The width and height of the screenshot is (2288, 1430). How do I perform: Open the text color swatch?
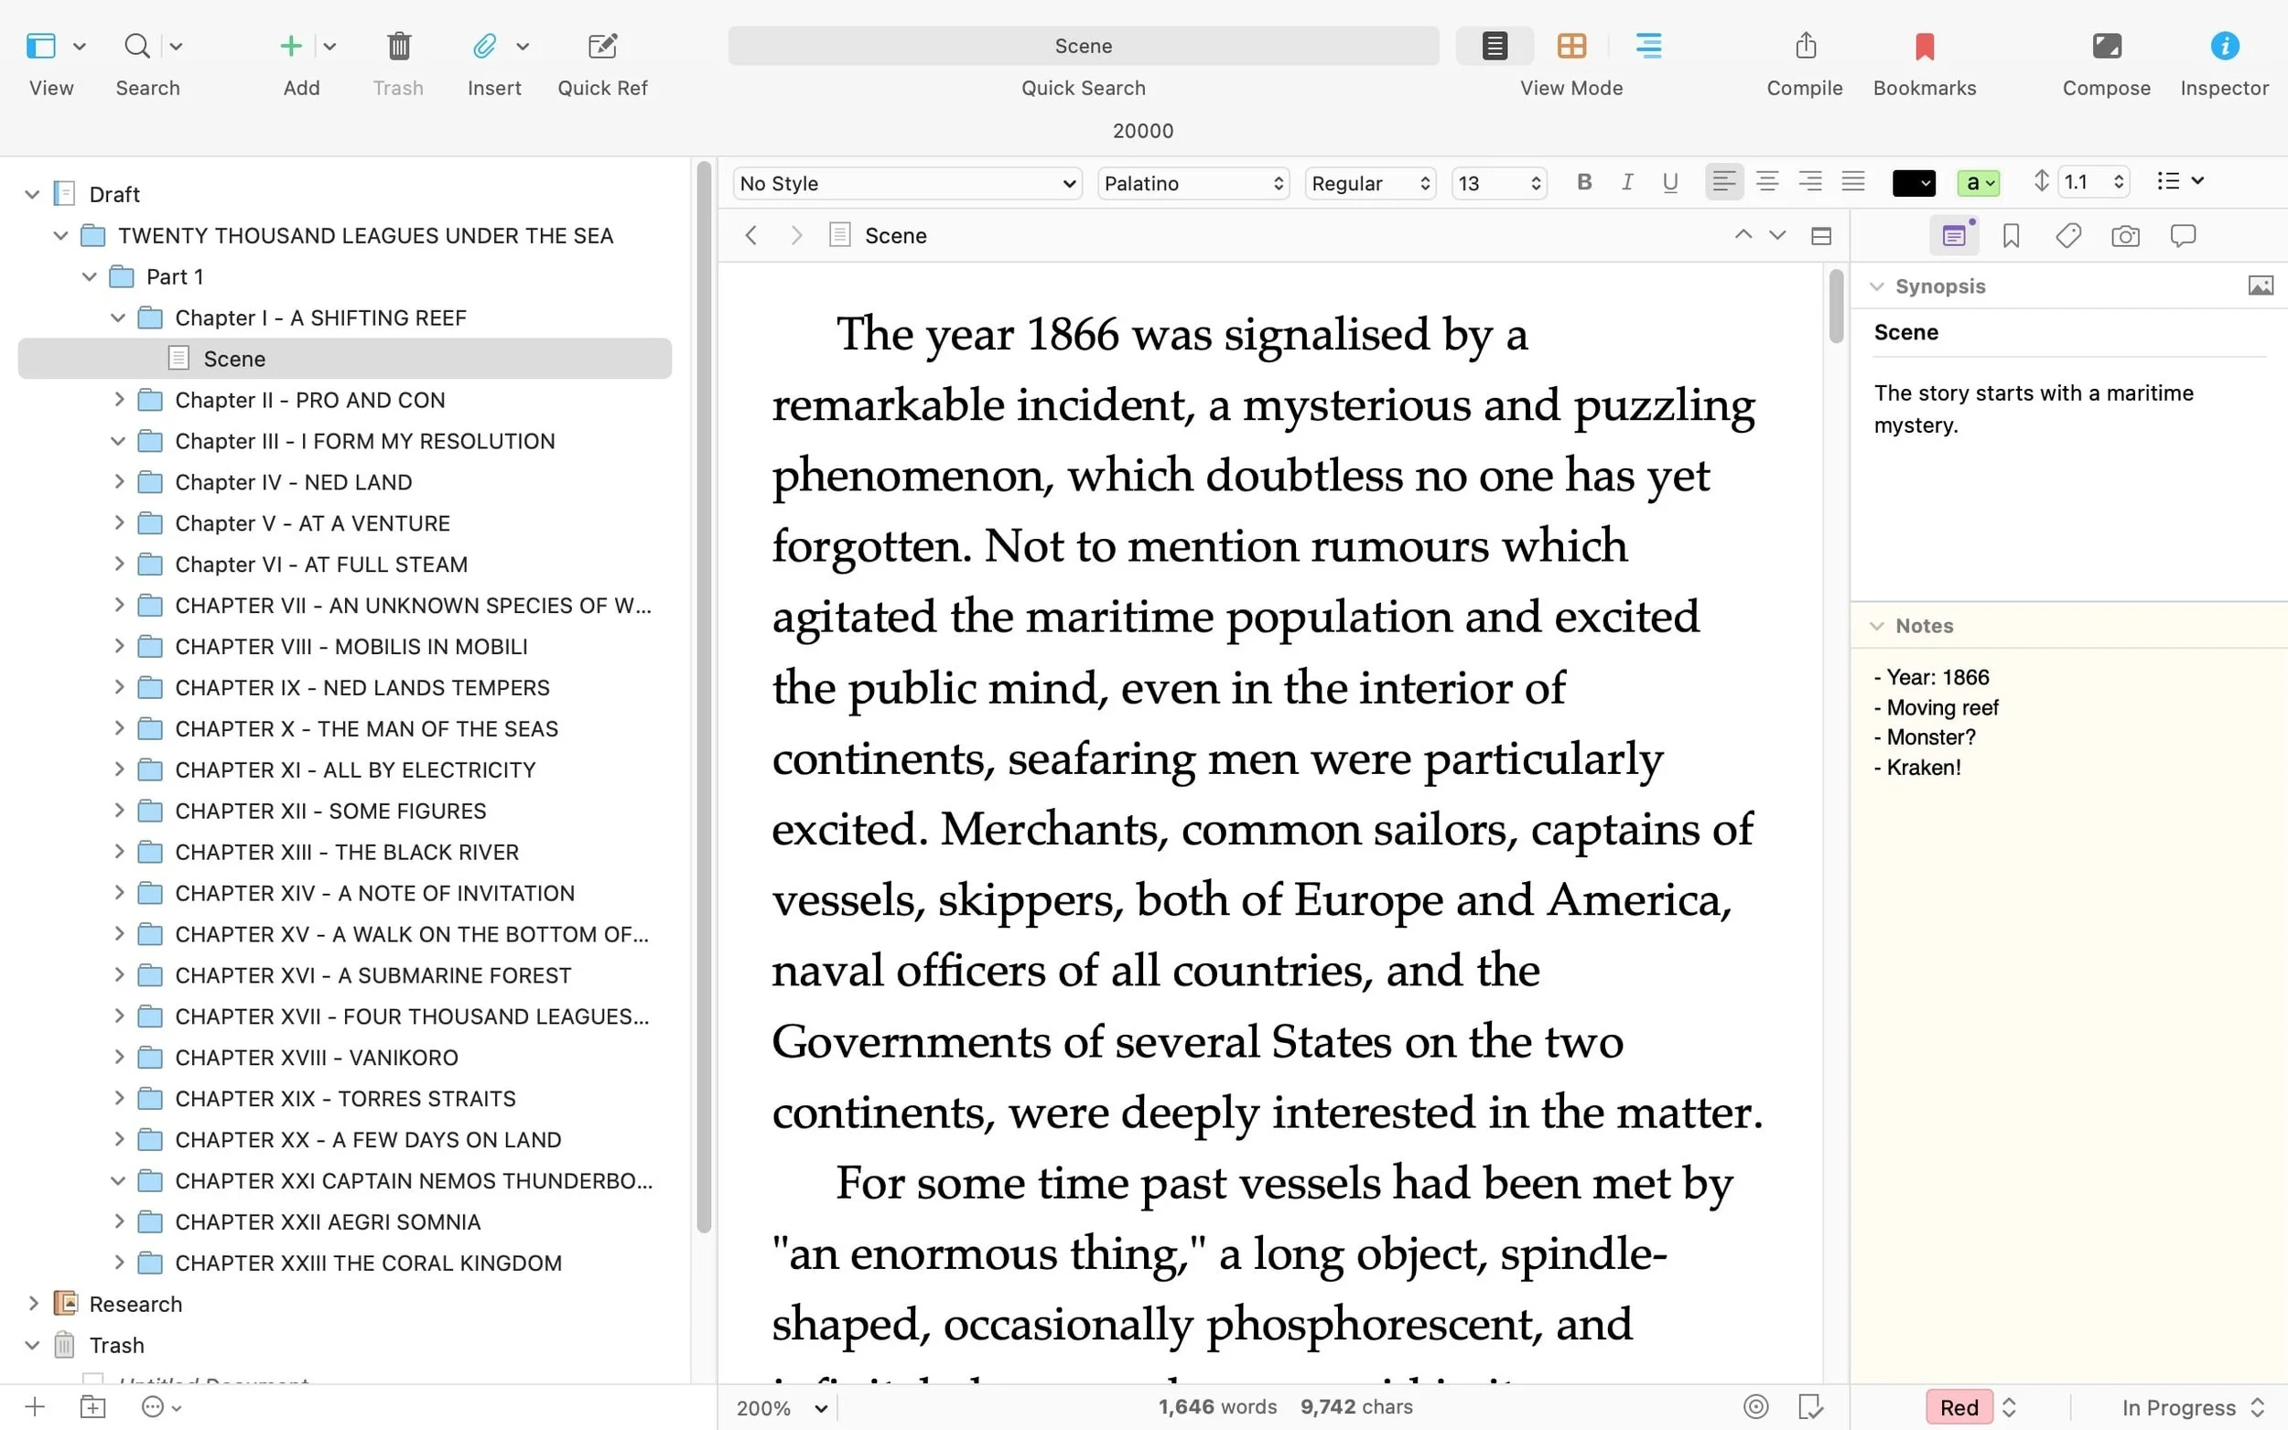coord(1913,181)
